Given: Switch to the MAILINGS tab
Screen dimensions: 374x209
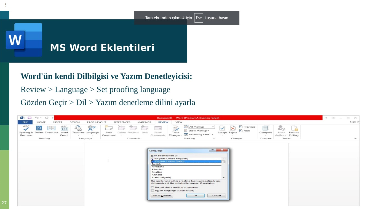Looking at the screenshot, I should [144, 122].
